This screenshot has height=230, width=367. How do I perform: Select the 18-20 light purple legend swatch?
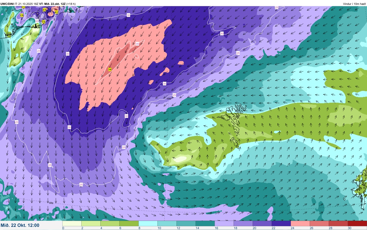243,223
